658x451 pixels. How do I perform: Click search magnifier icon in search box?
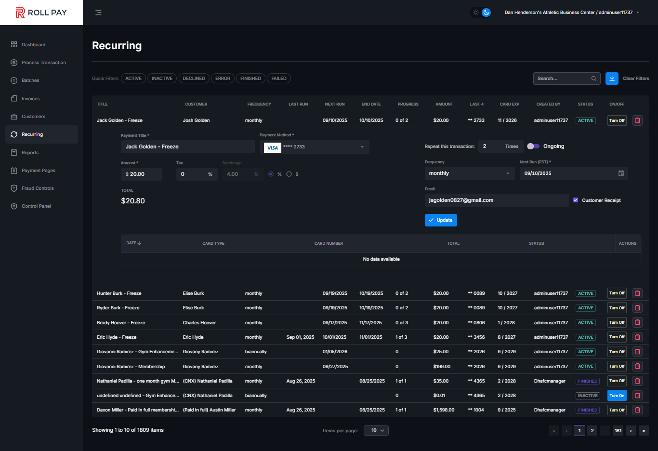pyautogui.click(x=594, y=79)
